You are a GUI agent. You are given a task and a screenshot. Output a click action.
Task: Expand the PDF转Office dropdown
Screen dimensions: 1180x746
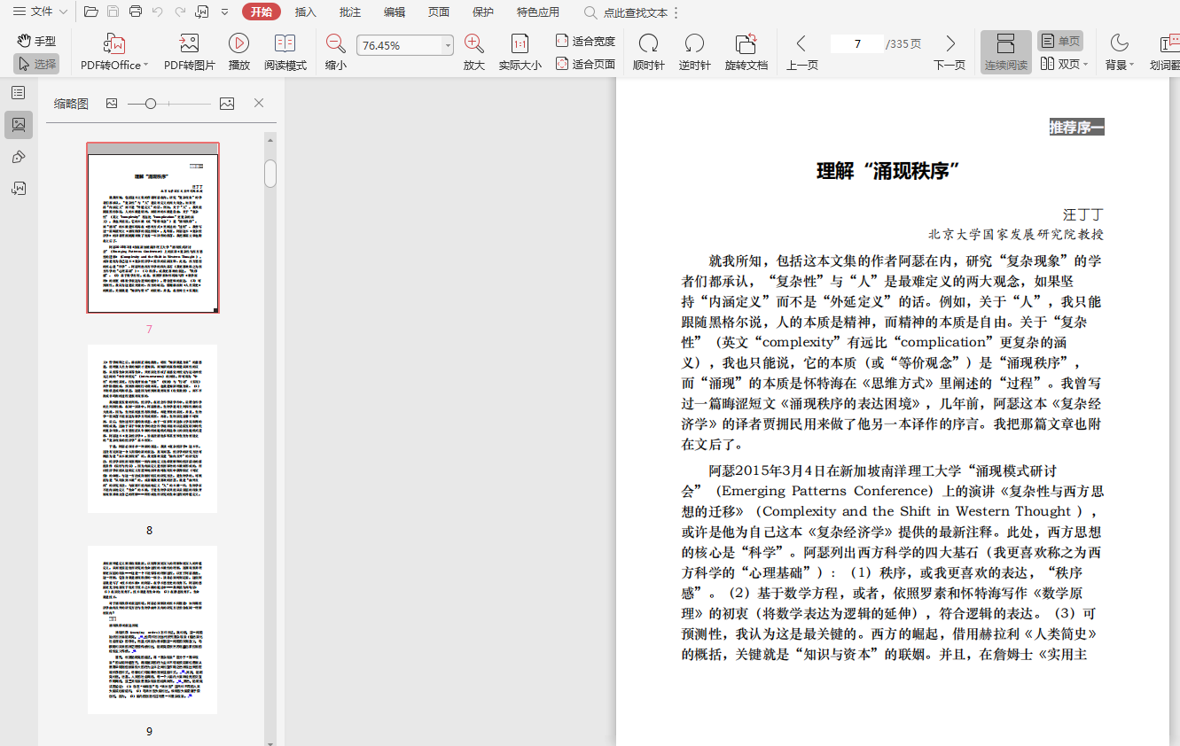point(145,65)
